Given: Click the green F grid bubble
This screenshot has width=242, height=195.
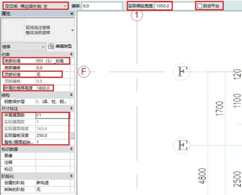Looking at the screenshot, I should [x=182, y=72].
